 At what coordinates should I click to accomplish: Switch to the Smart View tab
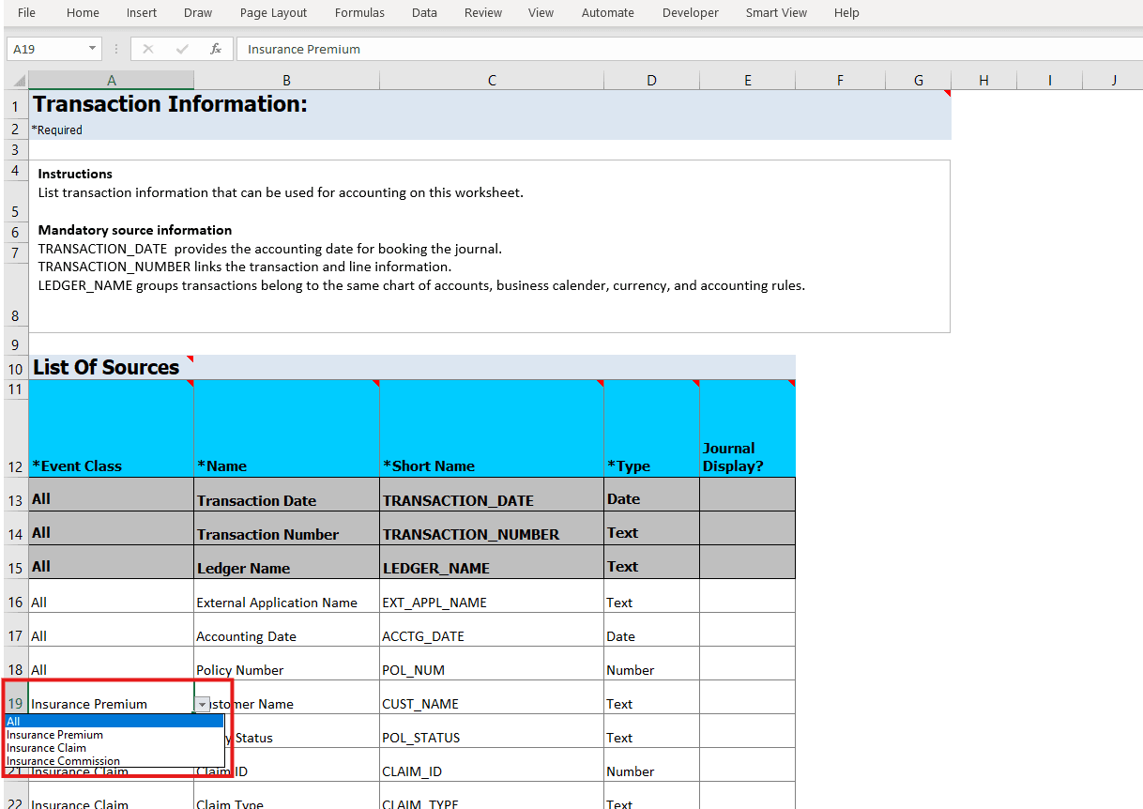click(x=776, y=12)
